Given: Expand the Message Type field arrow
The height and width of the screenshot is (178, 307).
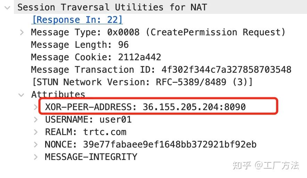Looking at the screenshot, I should [x=22, y=33].
